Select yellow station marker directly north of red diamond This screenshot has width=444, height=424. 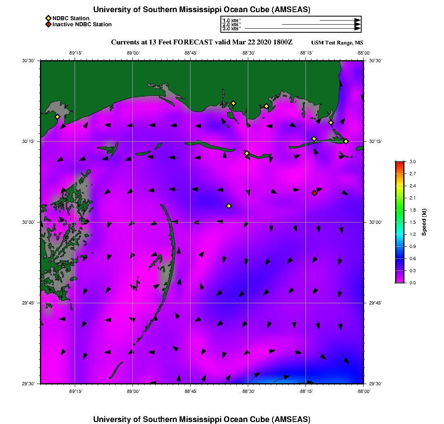(314, 139)
